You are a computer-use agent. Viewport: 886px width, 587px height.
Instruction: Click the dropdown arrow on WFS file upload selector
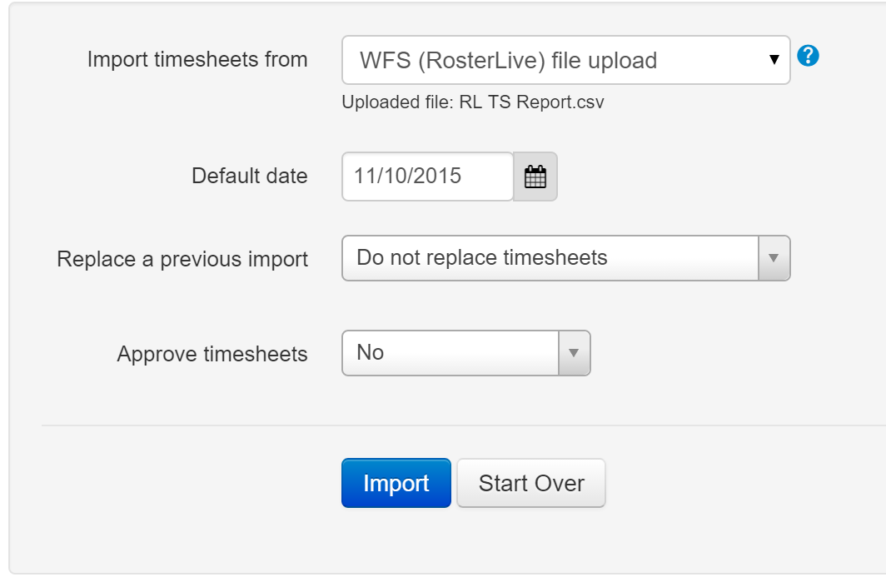(773, 59)
